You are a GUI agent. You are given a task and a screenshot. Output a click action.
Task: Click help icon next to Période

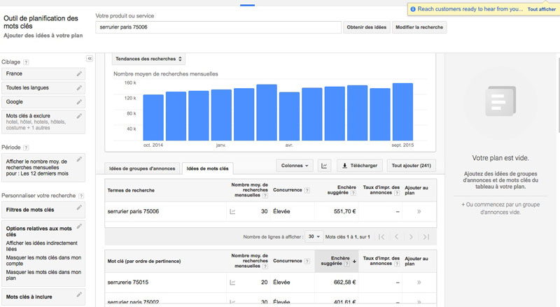tap(26, 148)
